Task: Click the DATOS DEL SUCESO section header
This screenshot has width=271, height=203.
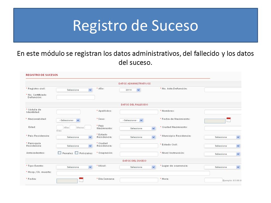Action: [x=134, y=161]
